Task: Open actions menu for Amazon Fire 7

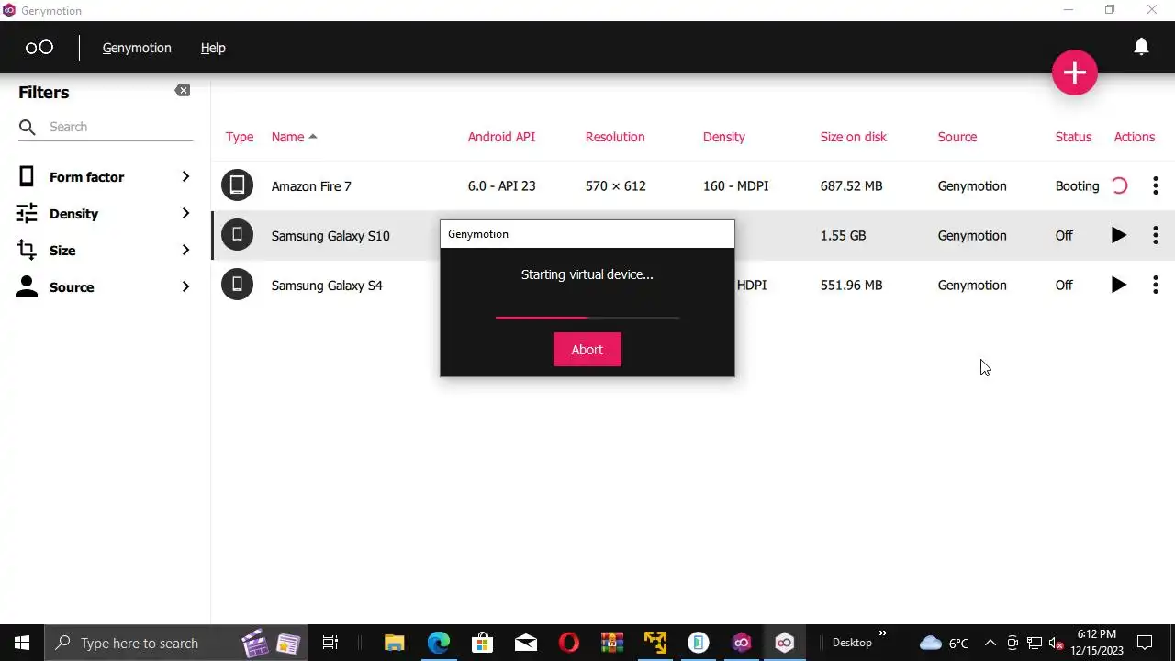Action: tap(1155, 185)
